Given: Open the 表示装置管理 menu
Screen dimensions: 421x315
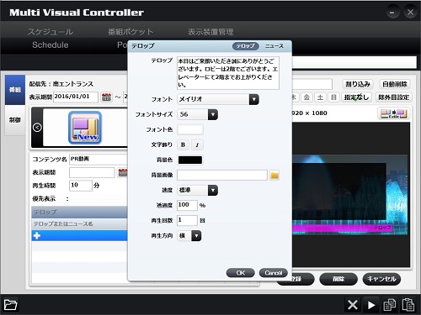Looking at the screenshot, I should [210, 32].
